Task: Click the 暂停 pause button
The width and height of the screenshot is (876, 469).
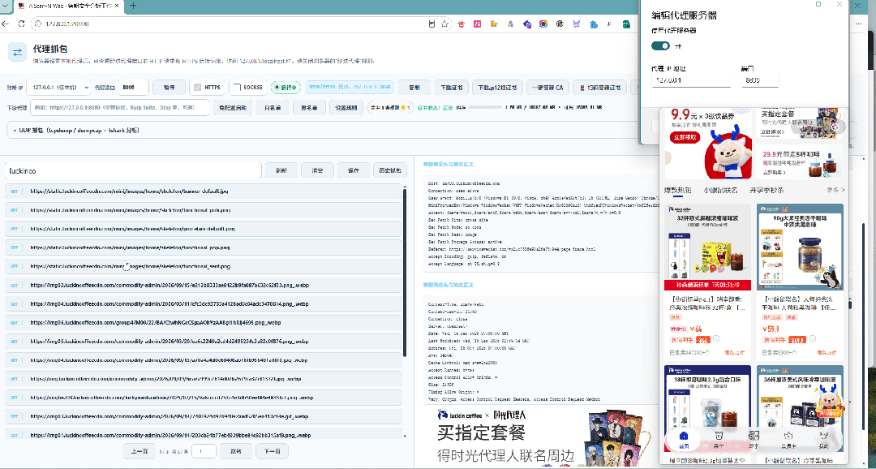Action: click(x=169, y=88)
